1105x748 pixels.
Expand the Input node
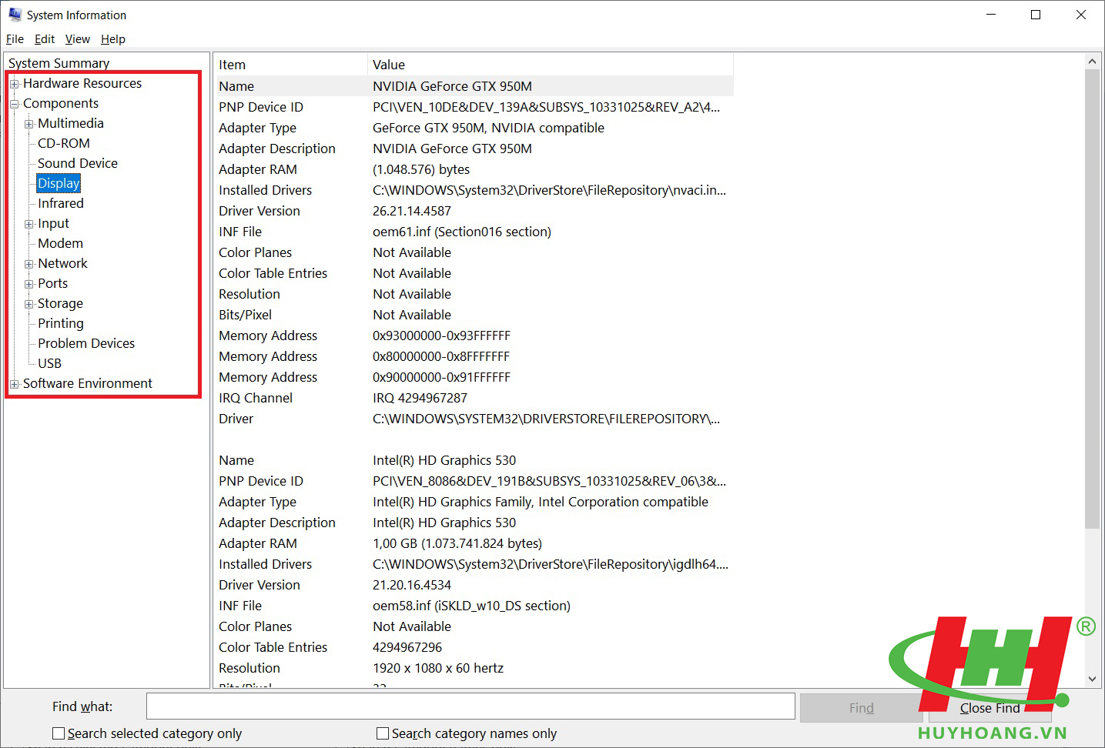[28, 224]
